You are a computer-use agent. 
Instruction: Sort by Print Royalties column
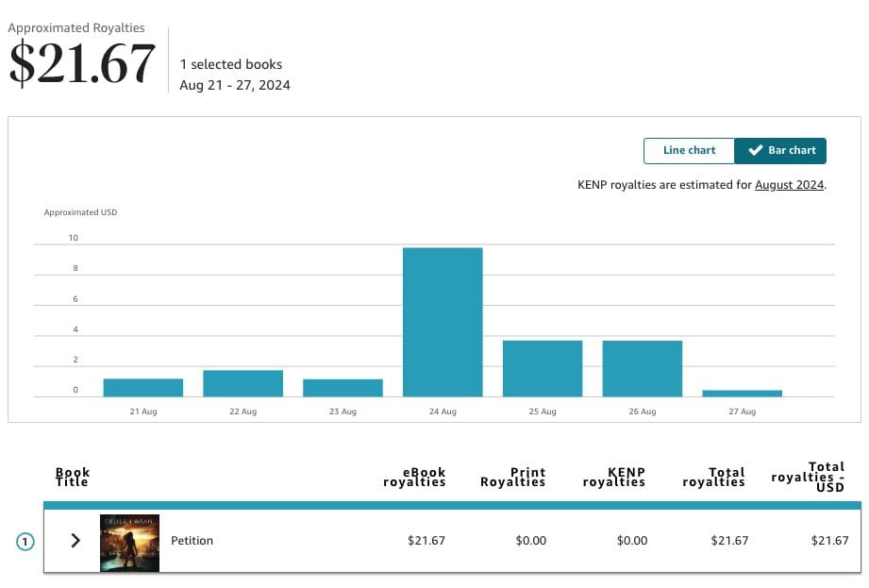[x=513, y=477]
